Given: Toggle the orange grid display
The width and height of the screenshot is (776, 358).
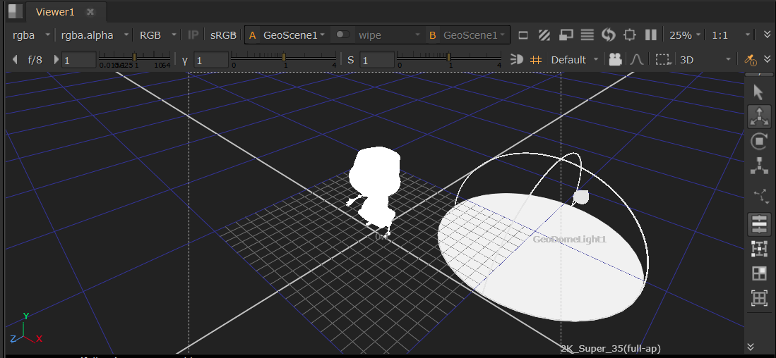Looking at the screenshot, I should 536,60.
